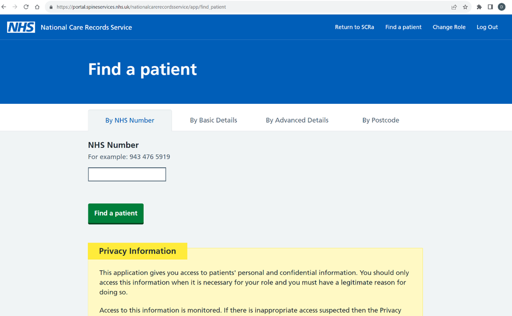Click the address bar URL
The width and height of the screenshot is (512, 316).
pos(141,7)
